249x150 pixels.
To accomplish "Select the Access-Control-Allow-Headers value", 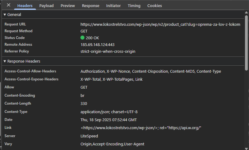I will point(151,71).
